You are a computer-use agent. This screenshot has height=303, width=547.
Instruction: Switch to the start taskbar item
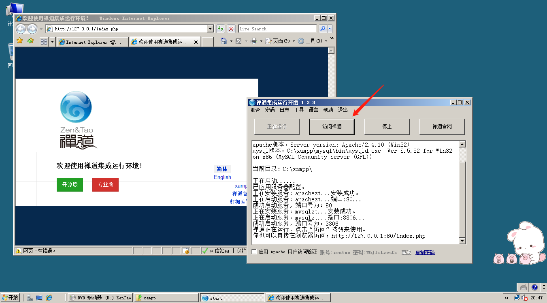click(x=232, y=298)
